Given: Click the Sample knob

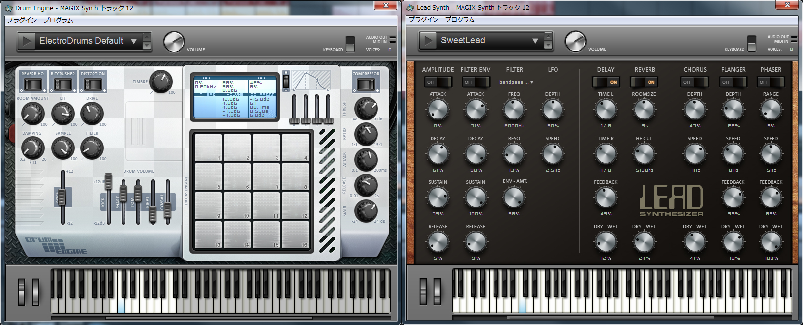Looking at the screenshot, I should tap(63, 148).
